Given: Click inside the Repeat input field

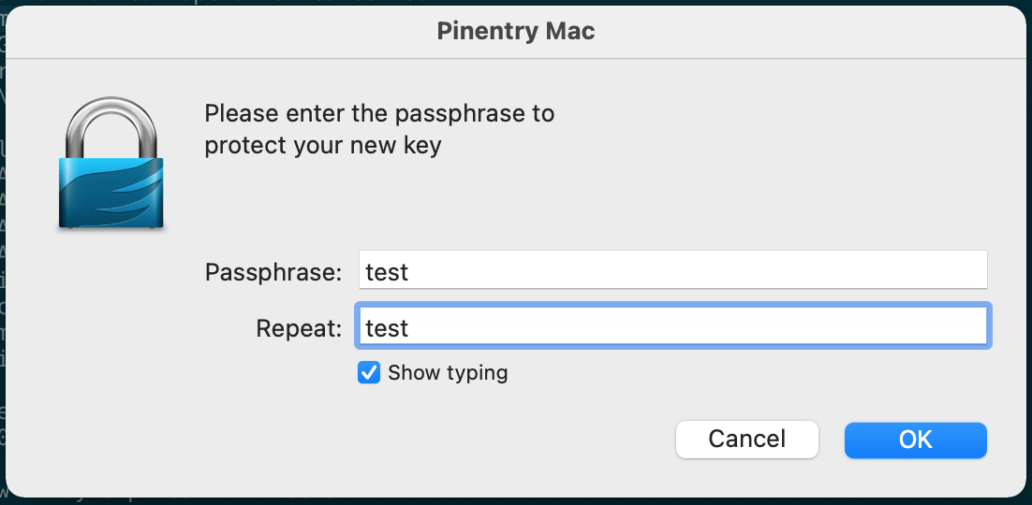Looking at the screenshot, I should (x=672, y=328).
